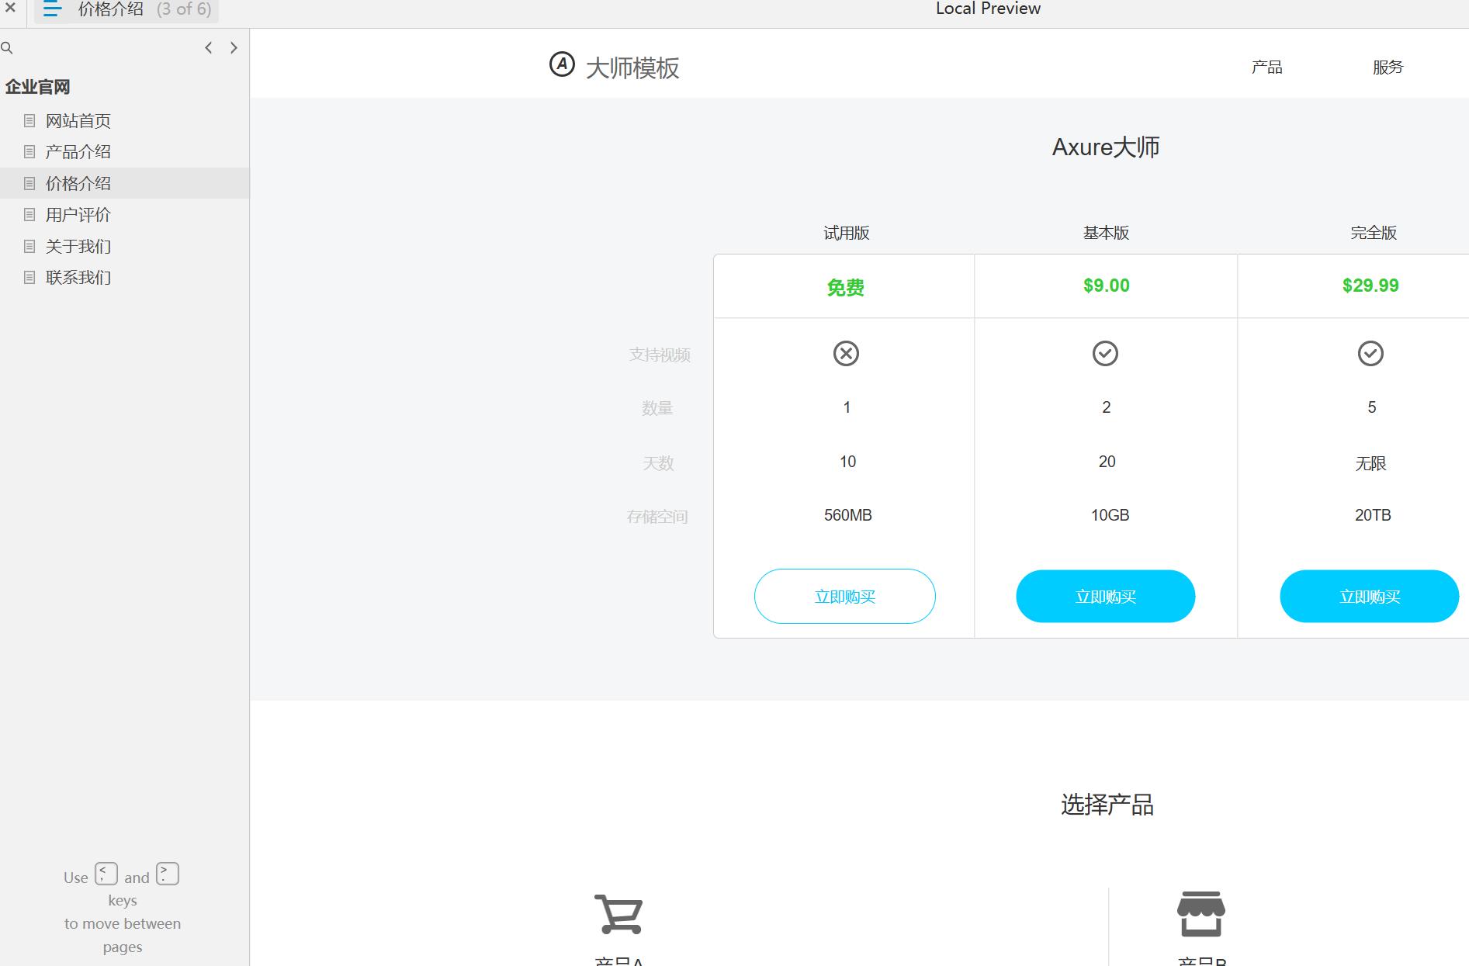1469x966 pixels.
Task: Click the X circle icon under 试用版
Action: pyautogui.click(x=846, y=354)
